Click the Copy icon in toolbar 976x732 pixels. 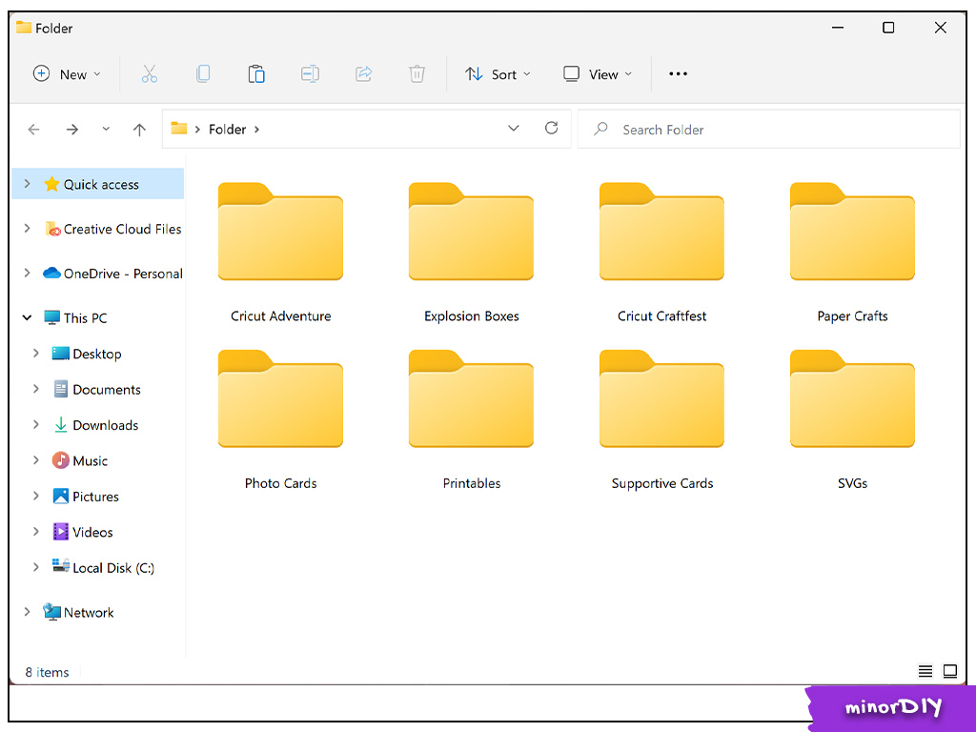coord(203,74)
